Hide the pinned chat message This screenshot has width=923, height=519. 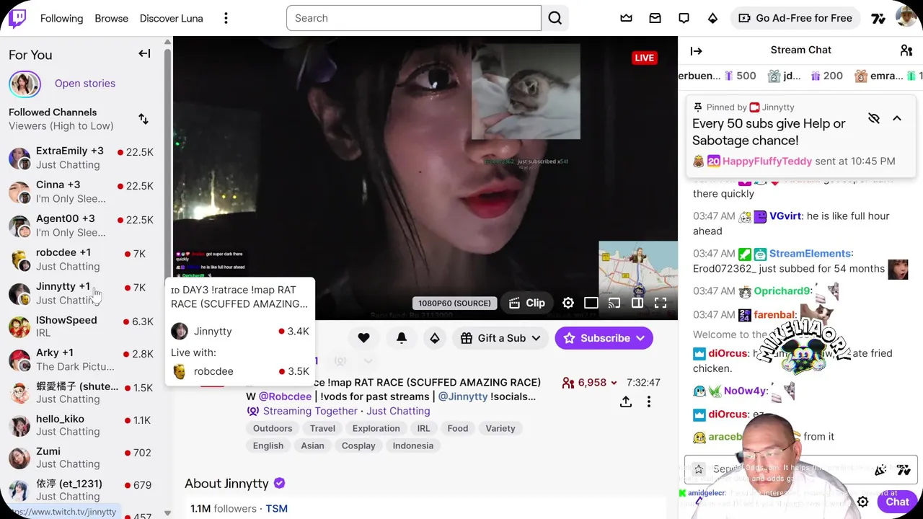coord(874,118)
